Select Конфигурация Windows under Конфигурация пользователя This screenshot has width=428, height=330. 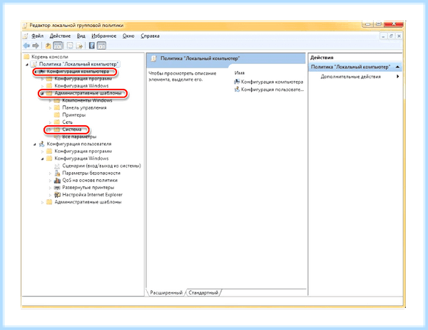[x=81, y=159]
